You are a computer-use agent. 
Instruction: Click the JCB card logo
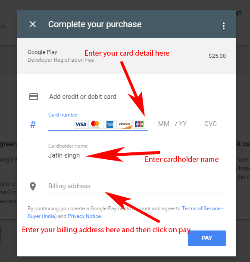(x=139, y=124)
